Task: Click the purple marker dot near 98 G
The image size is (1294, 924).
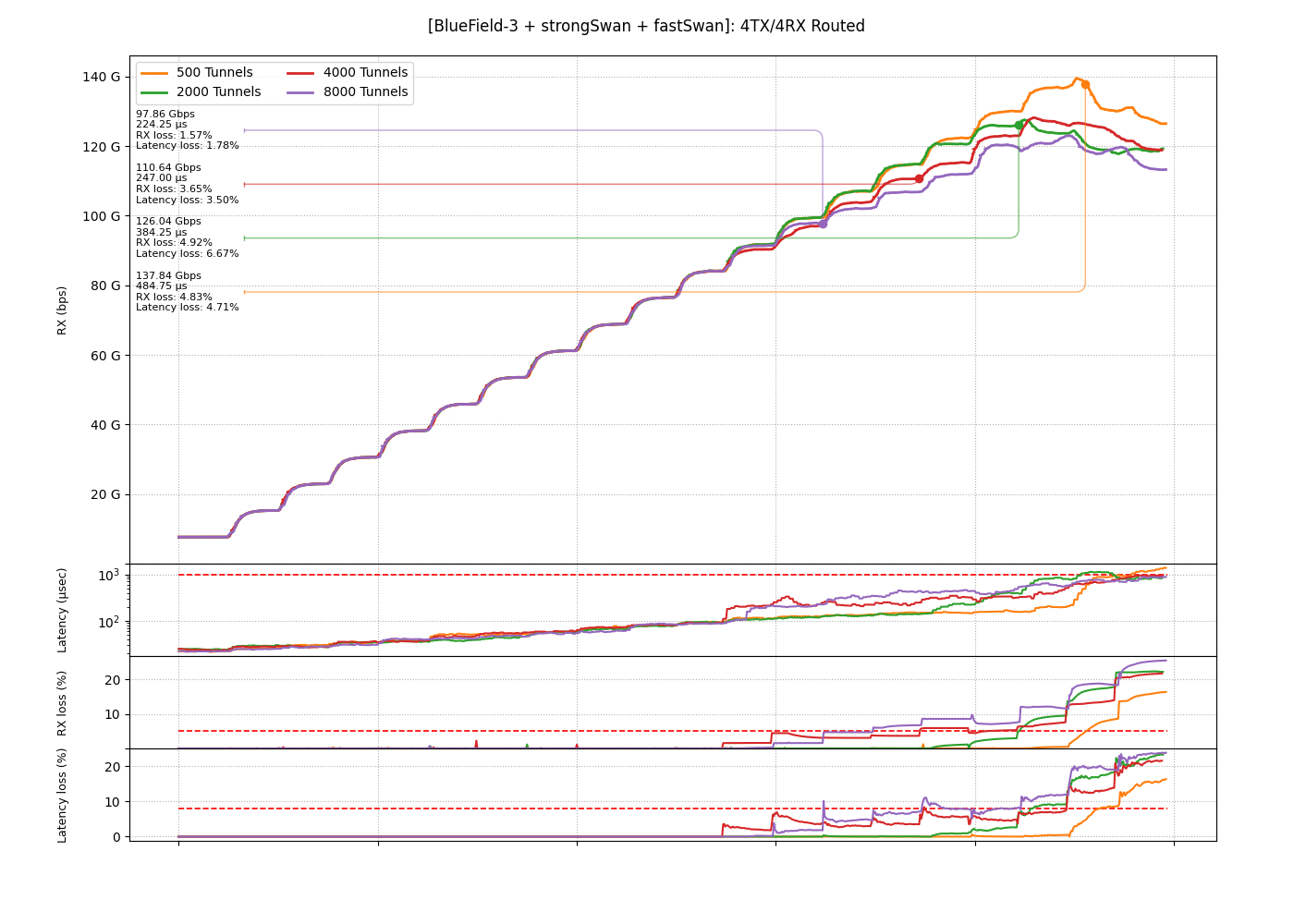Action: [823, 224]
